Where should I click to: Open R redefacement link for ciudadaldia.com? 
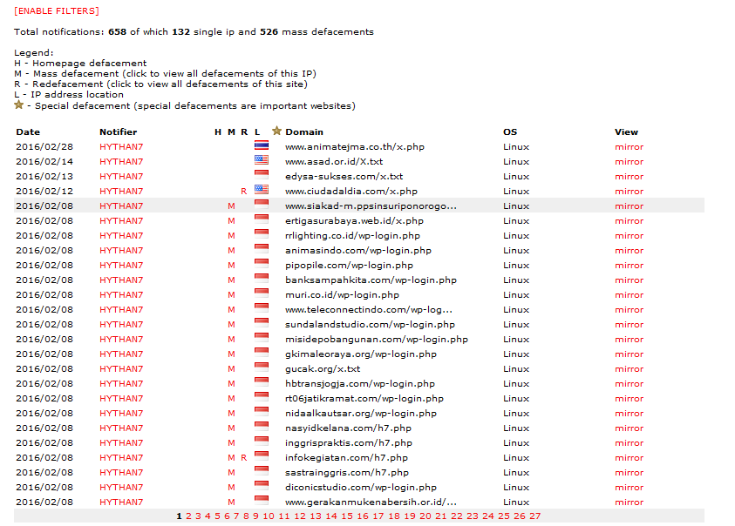coord(244,191)
